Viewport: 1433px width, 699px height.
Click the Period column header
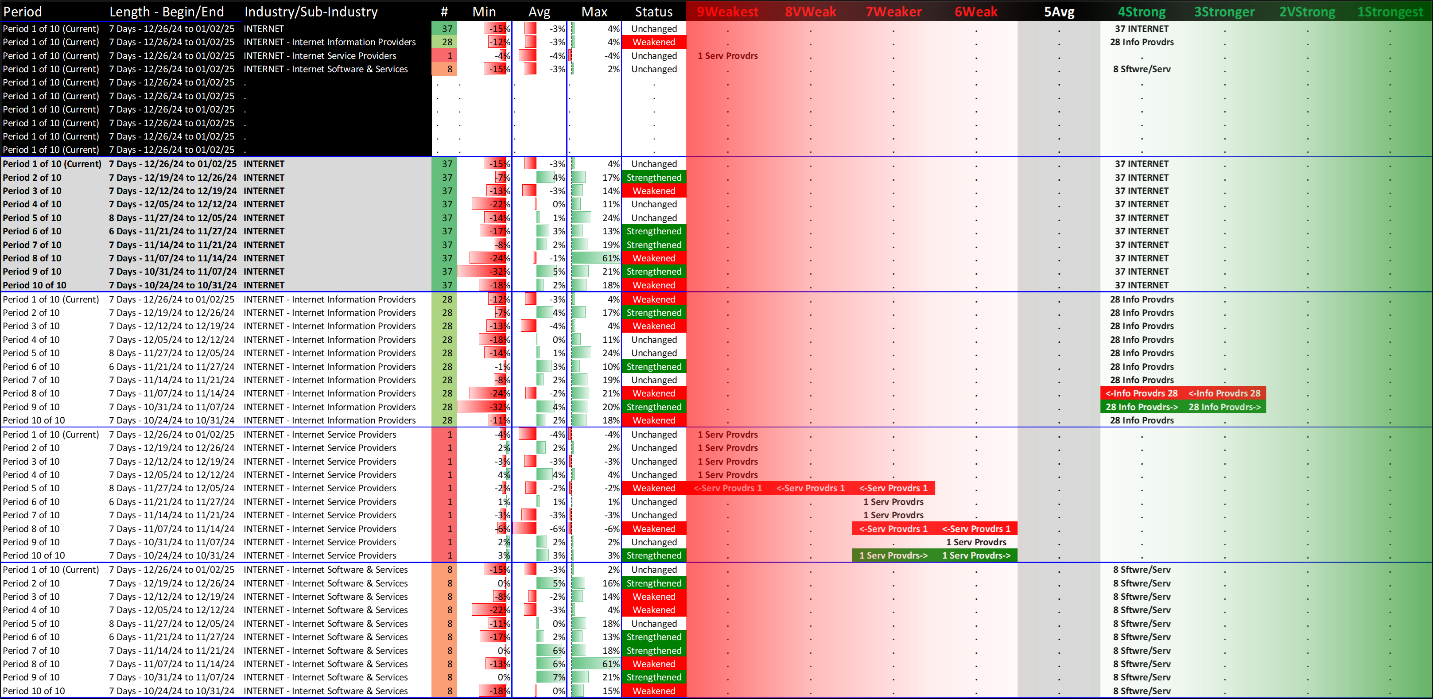23,12
